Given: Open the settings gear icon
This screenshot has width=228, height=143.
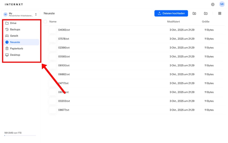Looking at the screenshot, I should click(x=213, y=4).
